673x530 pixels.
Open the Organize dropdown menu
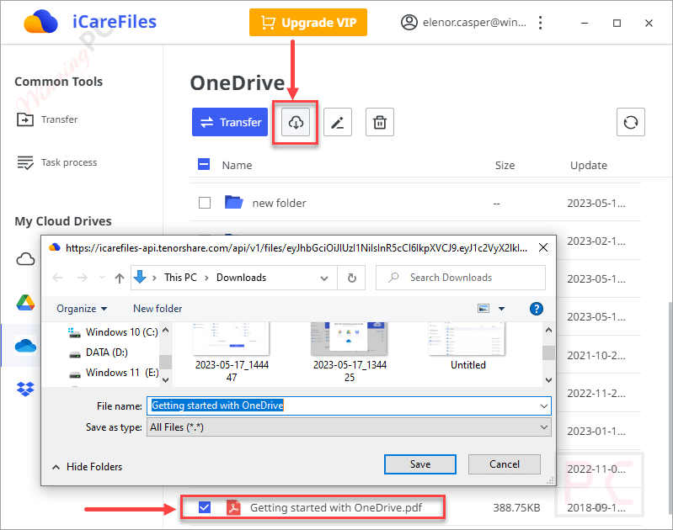(82, 309)
